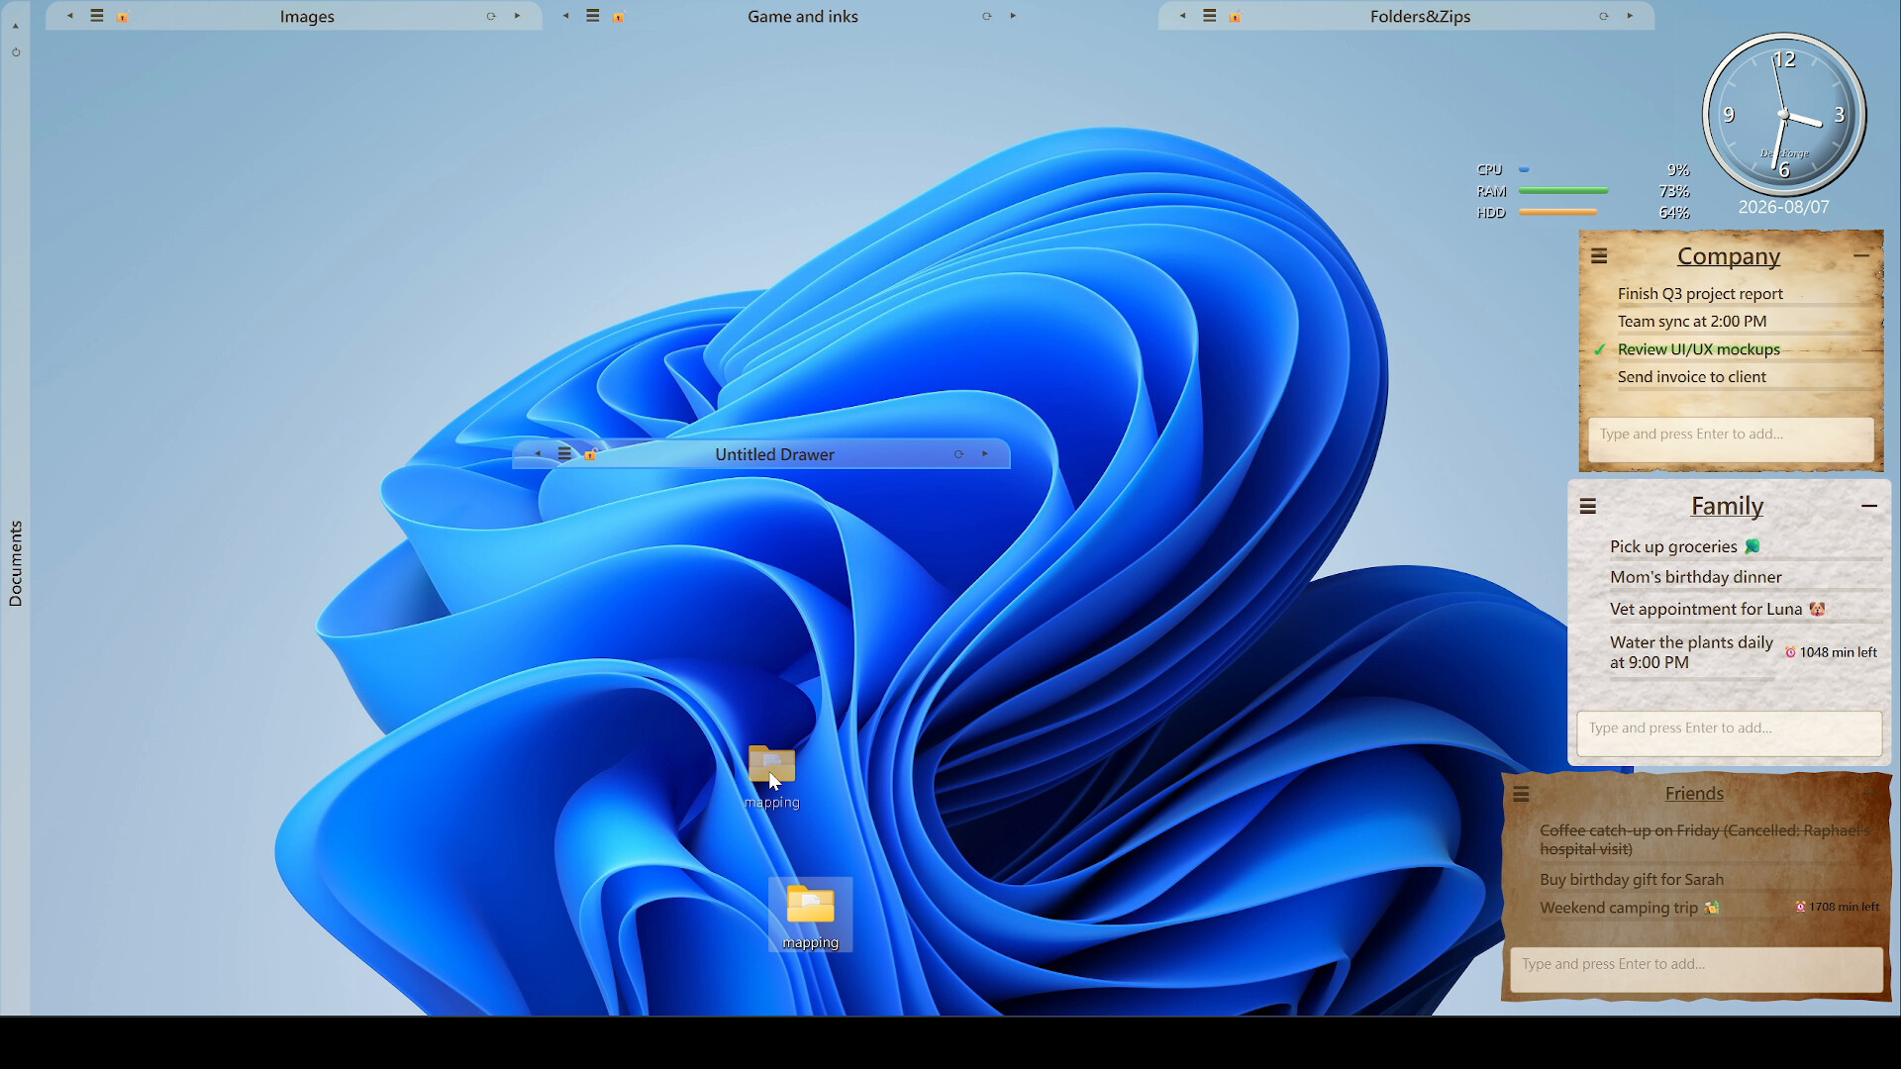Viewport: 1901px width, 1069px height.
Task: Open the Company note menu icon
Action: (1599, 256)
